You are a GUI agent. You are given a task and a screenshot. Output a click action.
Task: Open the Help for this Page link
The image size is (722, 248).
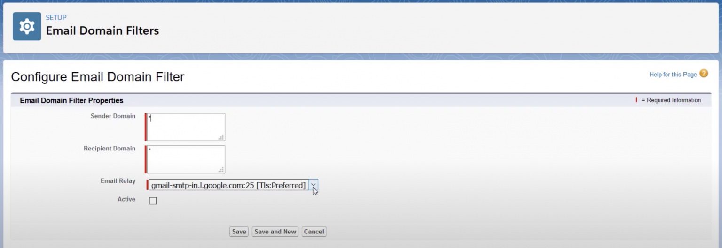[x=673, y=75]
